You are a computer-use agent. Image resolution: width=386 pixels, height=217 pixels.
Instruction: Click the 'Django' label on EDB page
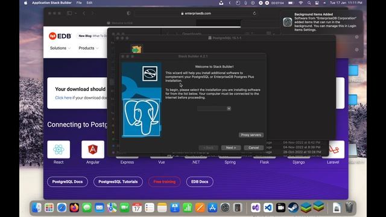[299, 162]
